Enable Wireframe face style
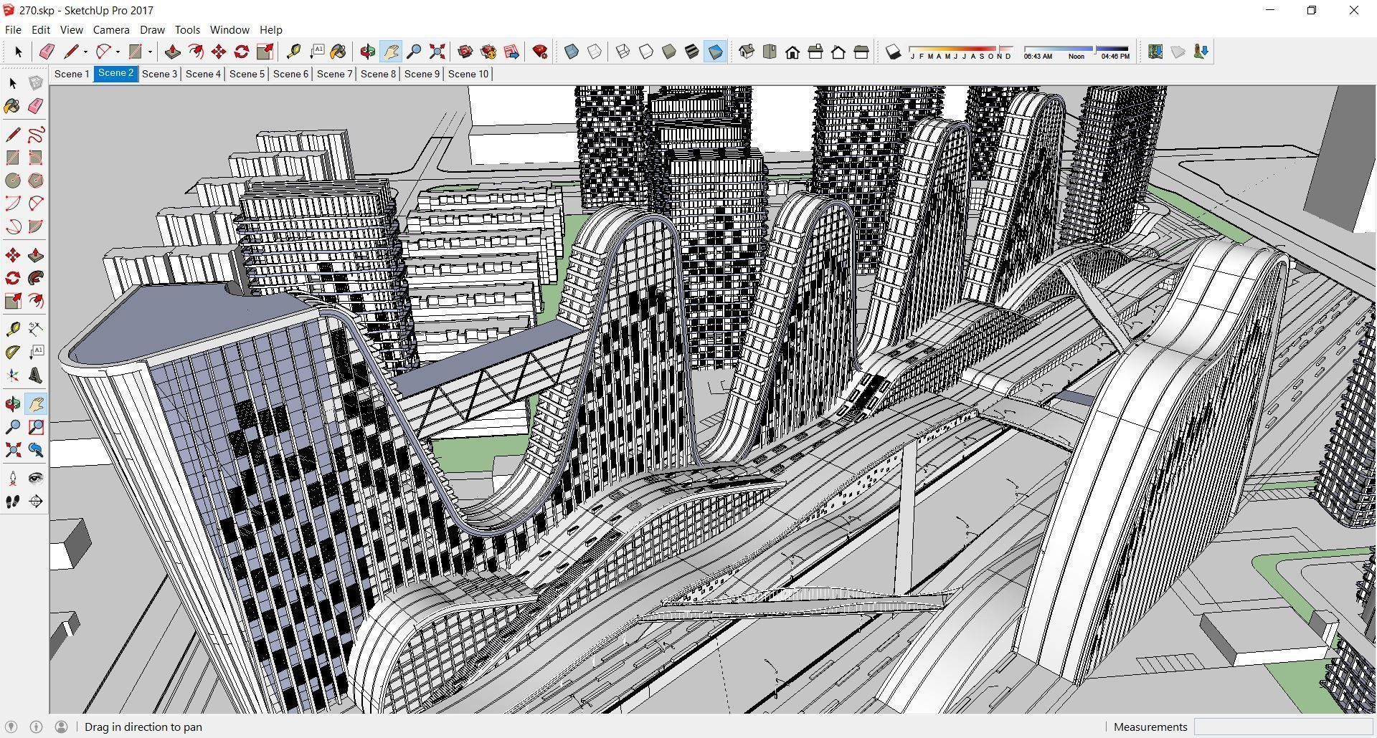 point(623,52)
